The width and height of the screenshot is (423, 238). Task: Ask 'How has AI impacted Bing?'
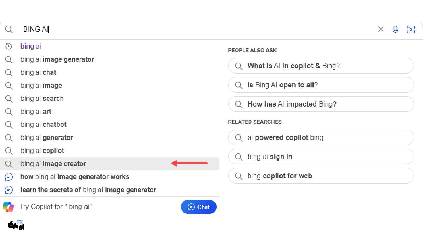(321, 104)
